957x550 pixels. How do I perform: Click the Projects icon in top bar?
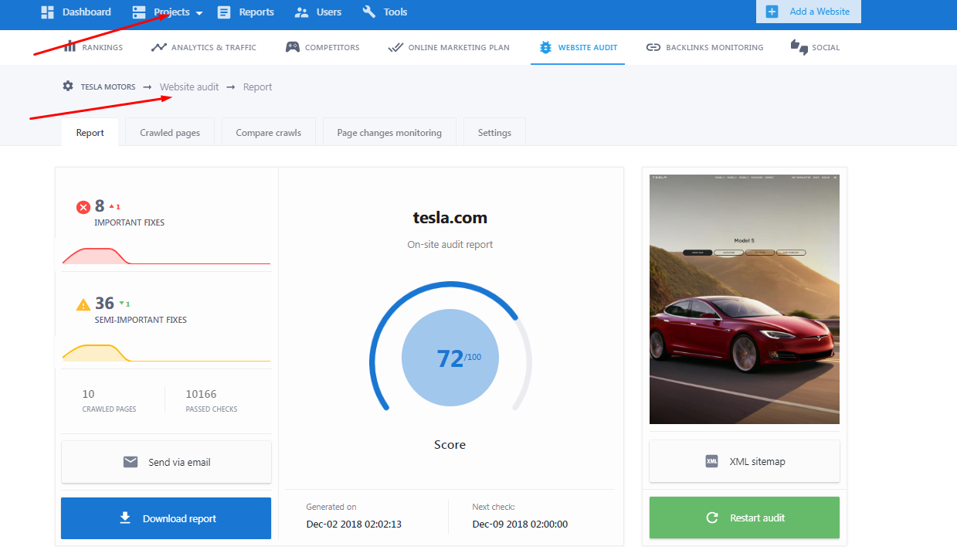139,12
